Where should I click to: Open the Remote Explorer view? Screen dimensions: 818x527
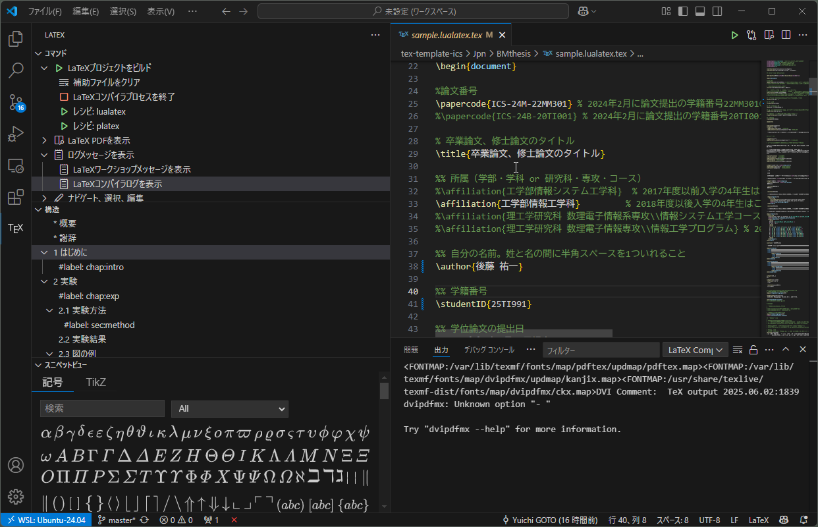pos(16,165)
